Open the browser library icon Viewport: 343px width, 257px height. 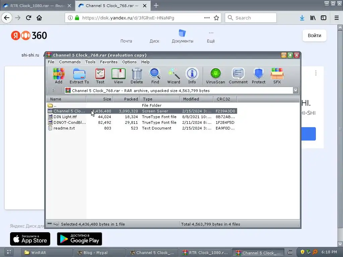pos(313,18)
